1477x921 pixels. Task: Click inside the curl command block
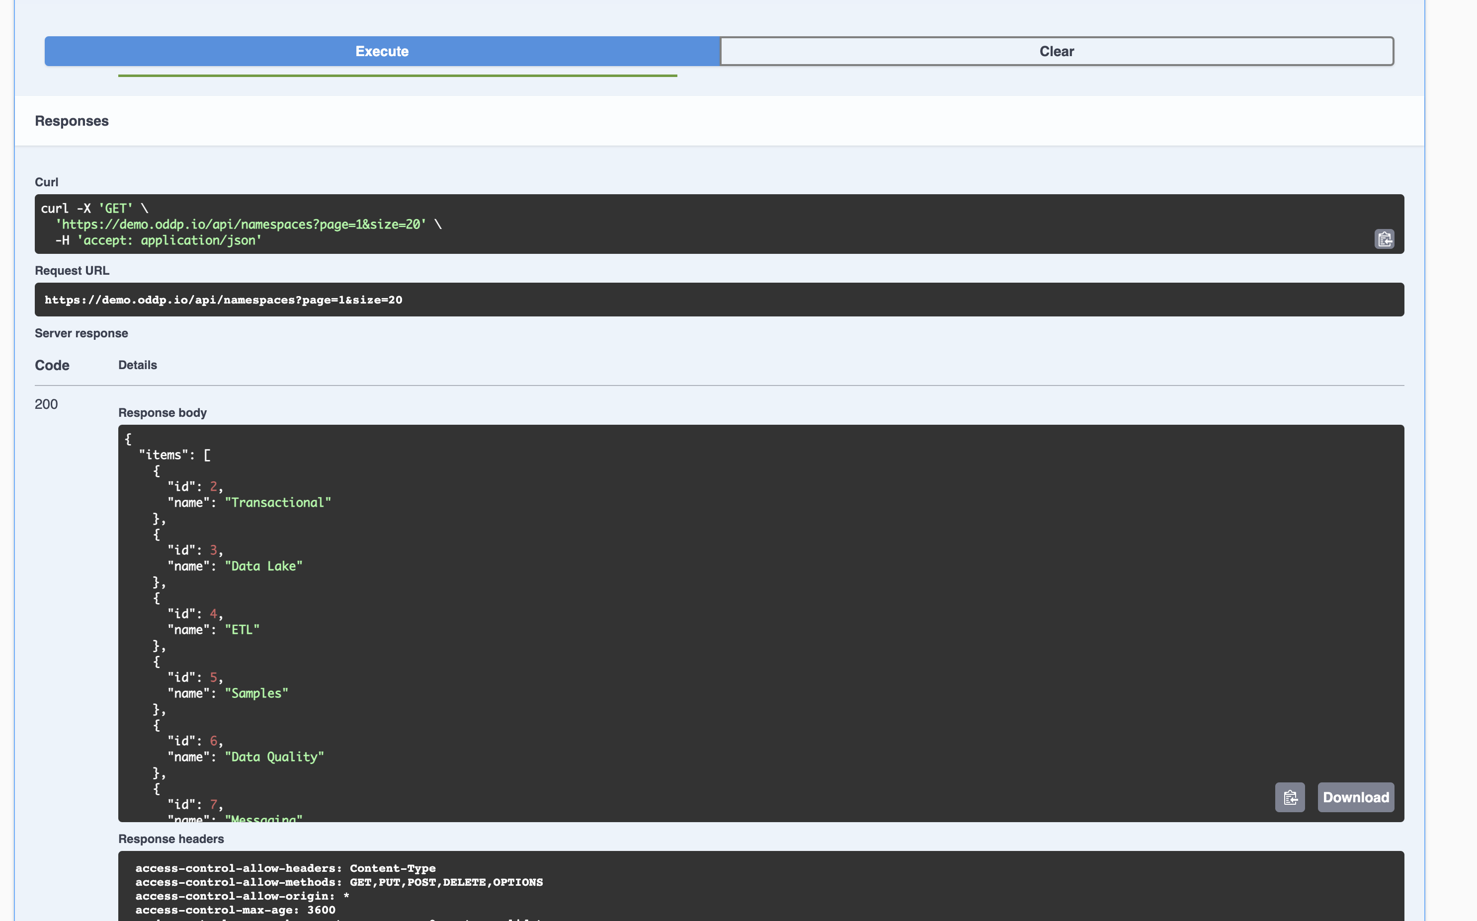click(x=670, y=224)
